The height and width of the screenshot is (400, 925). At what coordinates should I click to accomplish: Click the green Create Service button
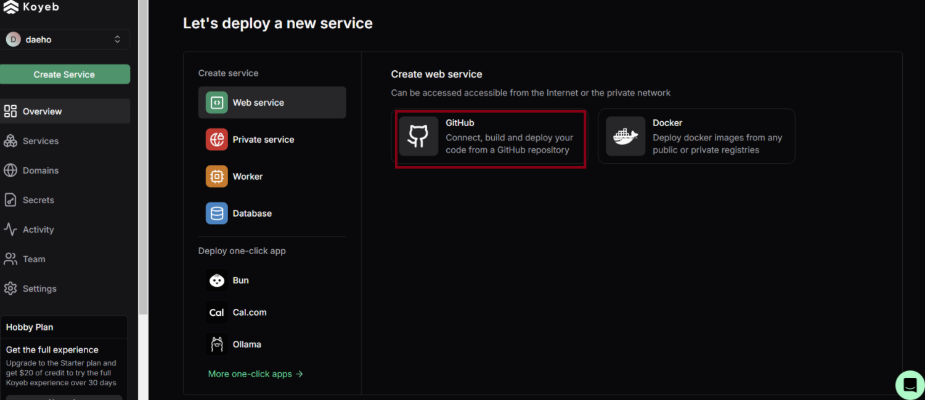[65, 74]
